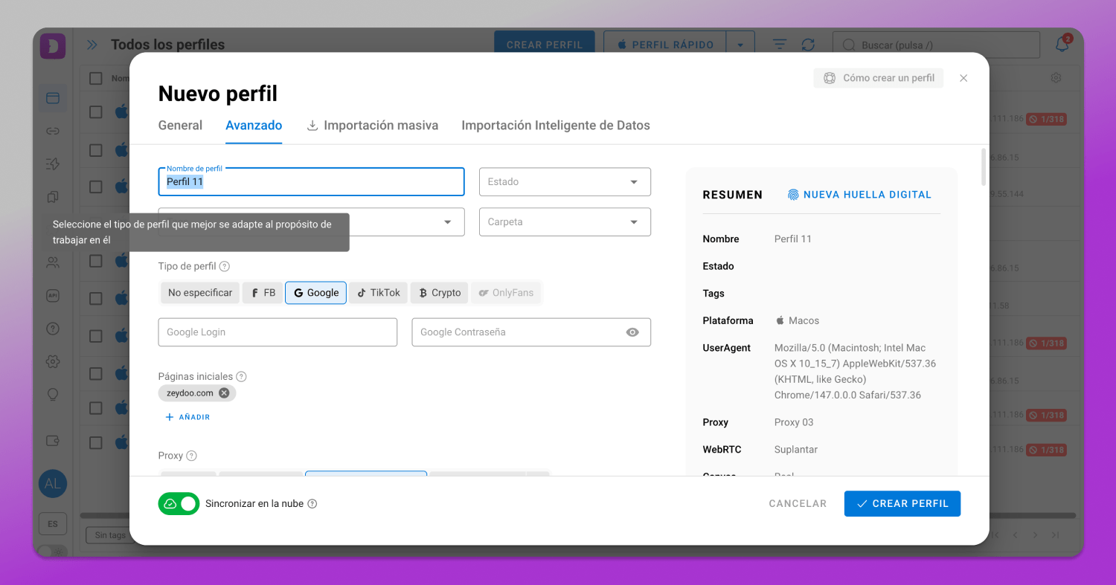Click the Crear perfil button in the background toolbar
Viewport: 1116px width, 585px height.
point(545,45)
